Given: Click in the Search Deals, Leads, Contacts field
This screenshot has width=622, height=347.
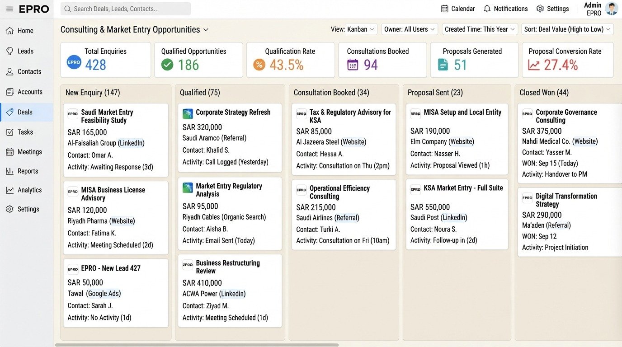Looking at the screenshot, I should click(126, 9).
